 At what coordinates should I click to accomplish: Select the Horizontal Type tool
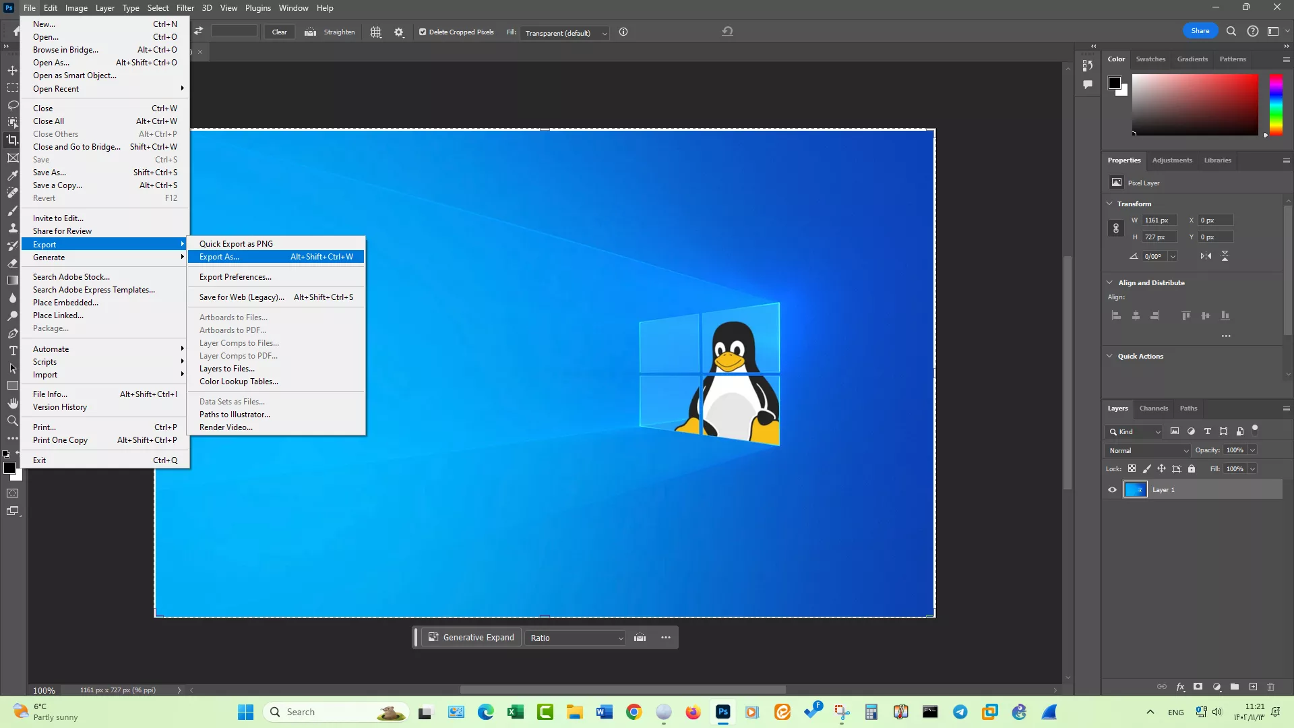[13, 351]
